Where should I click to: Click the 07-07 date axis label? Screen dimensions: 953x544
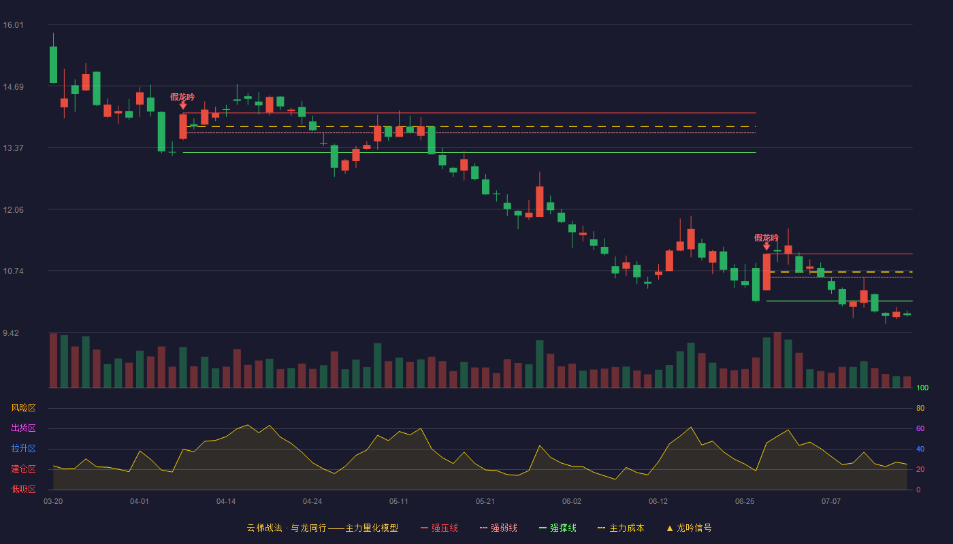point(831,501)
